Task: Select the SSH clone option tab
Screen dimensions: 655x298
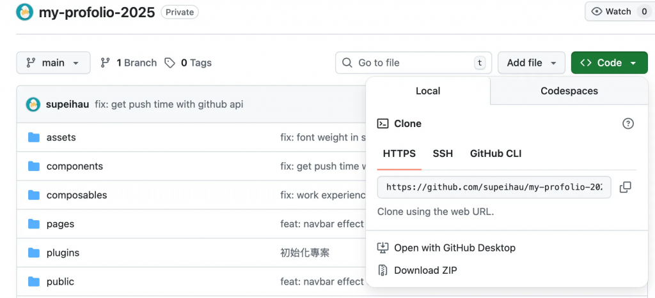Action: coord(443,154)
